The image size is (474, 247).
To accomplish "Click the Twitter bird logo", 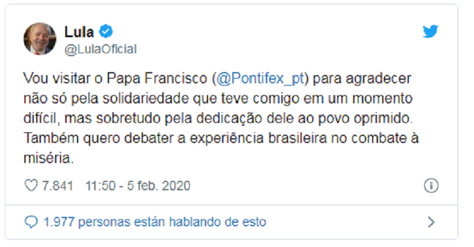I will [430, 31].
